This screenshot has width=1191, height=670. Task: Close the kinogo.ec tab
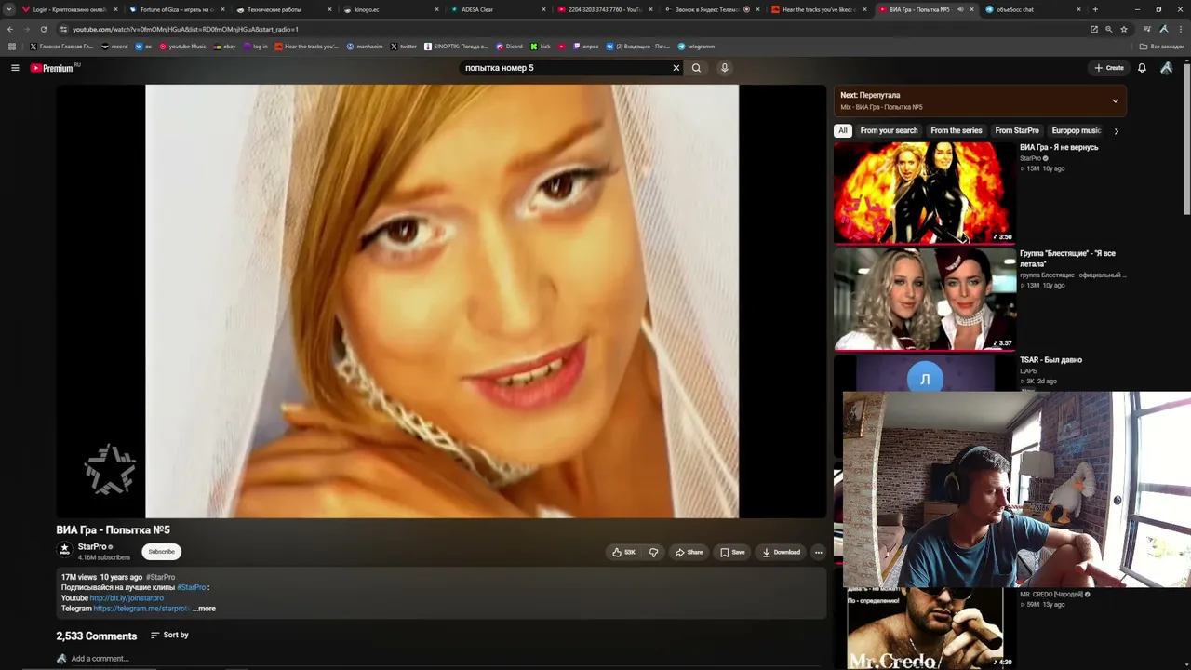click(437, 9)
